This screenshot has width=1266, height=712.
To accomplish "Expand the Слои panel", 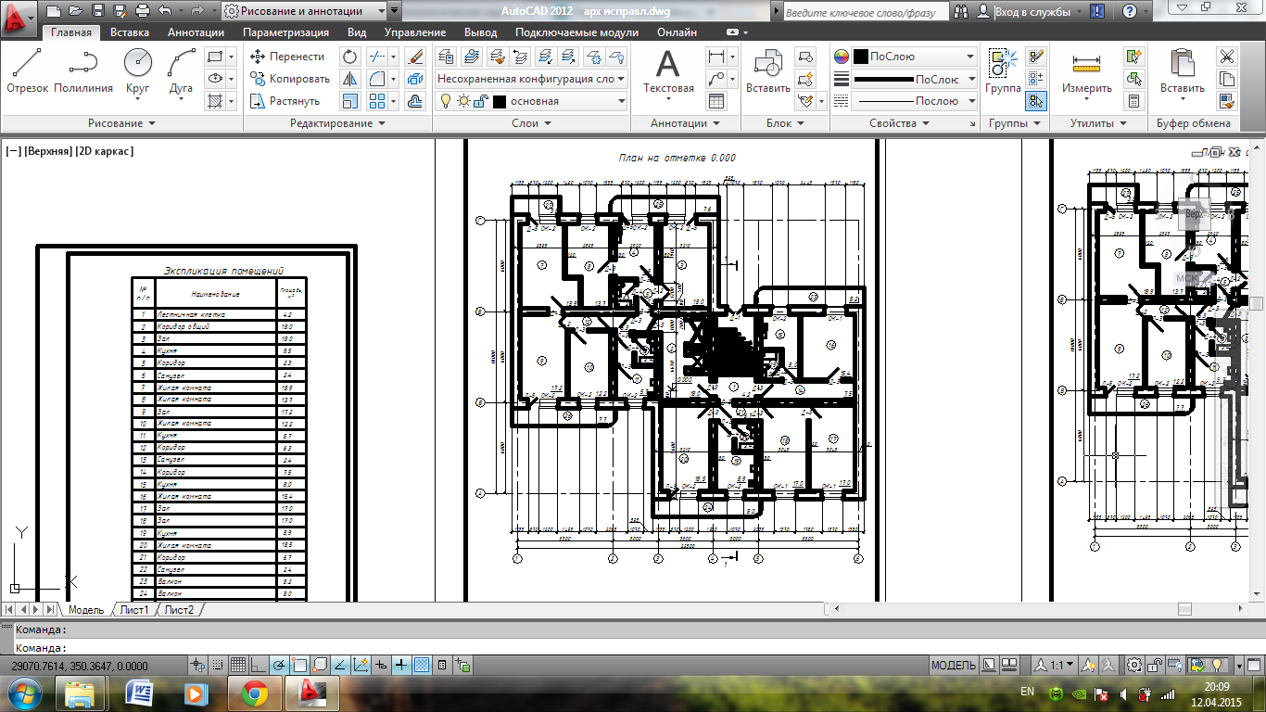I will point(531,123).
